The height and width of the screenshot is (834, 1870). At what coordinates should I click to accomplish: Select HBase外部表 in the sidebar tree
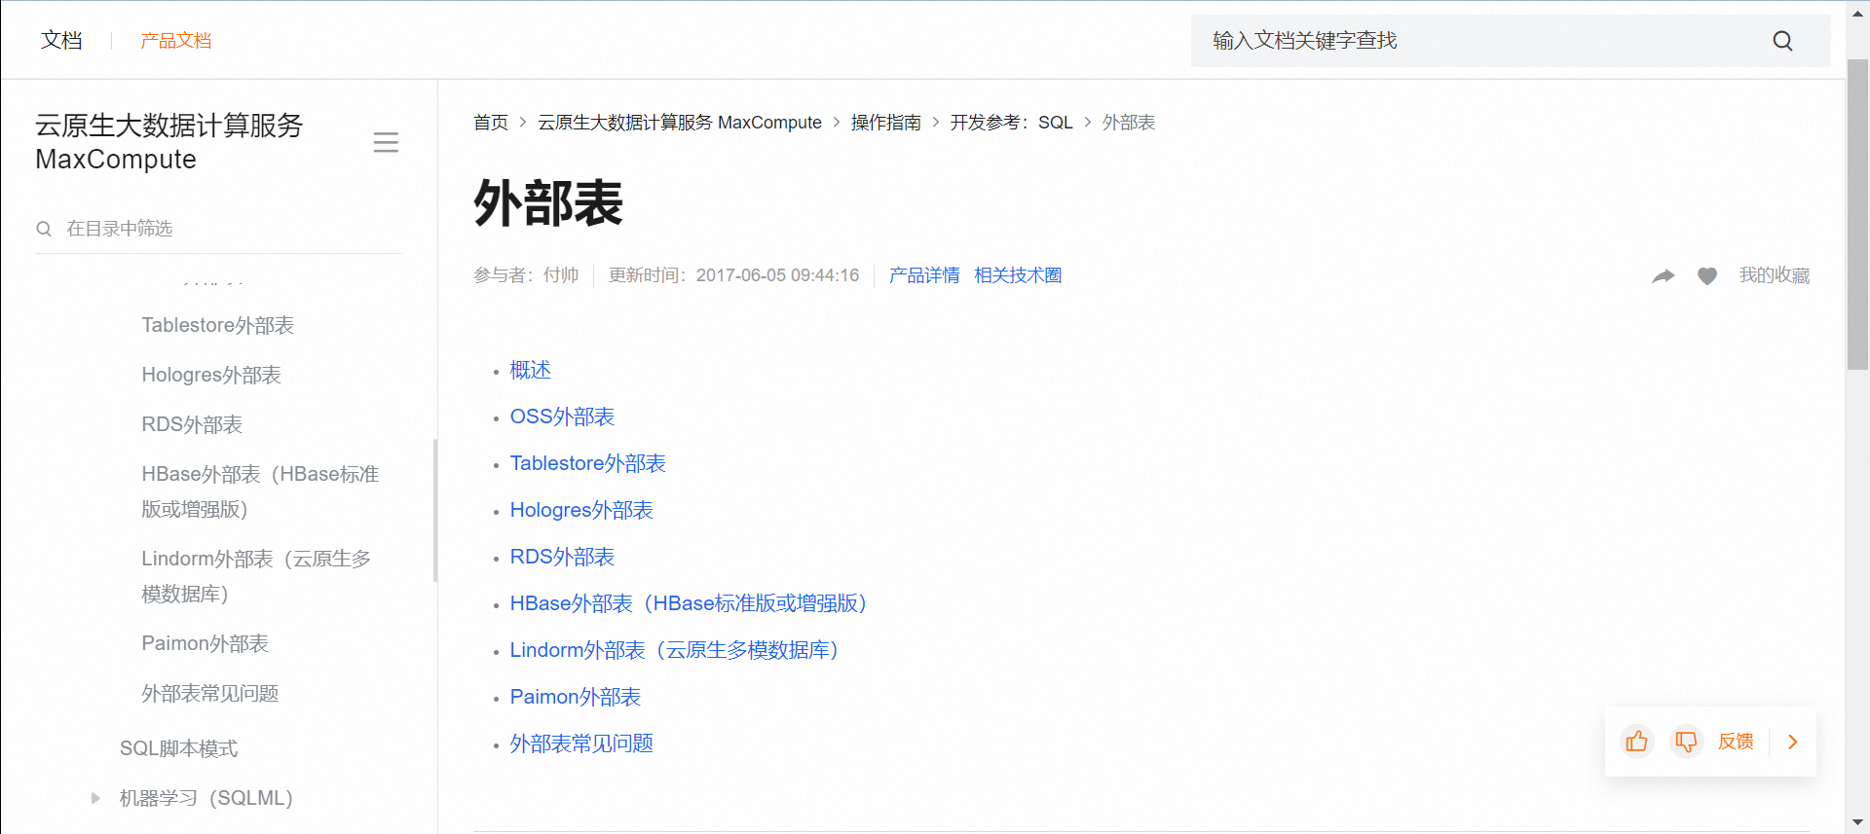pos(260,491)
